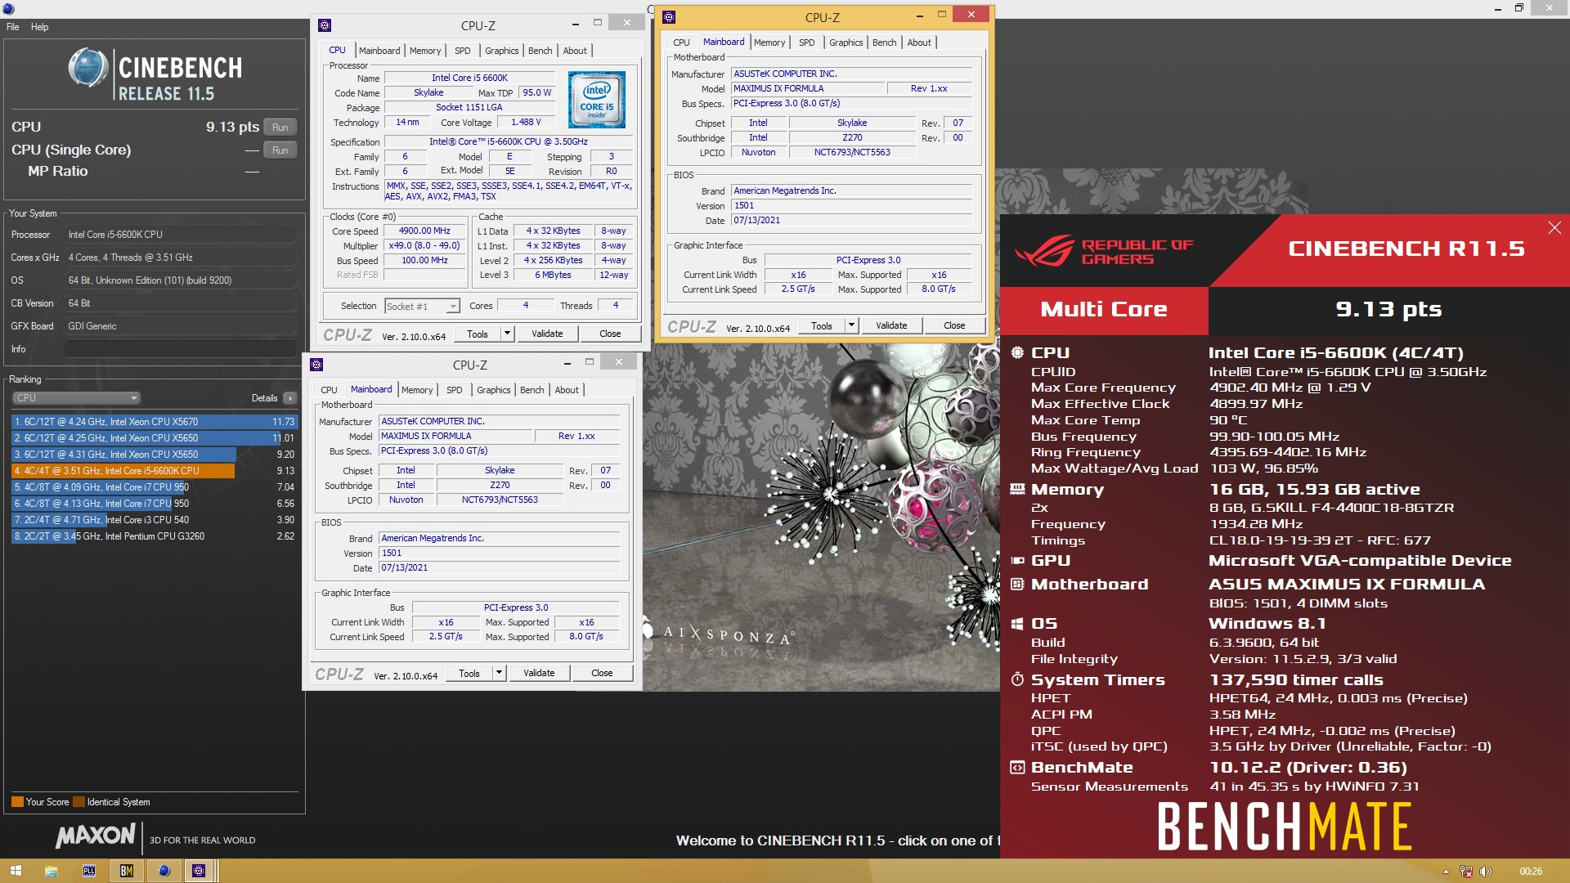Click the System Timers clock icon

click(x=1017, y=679)
